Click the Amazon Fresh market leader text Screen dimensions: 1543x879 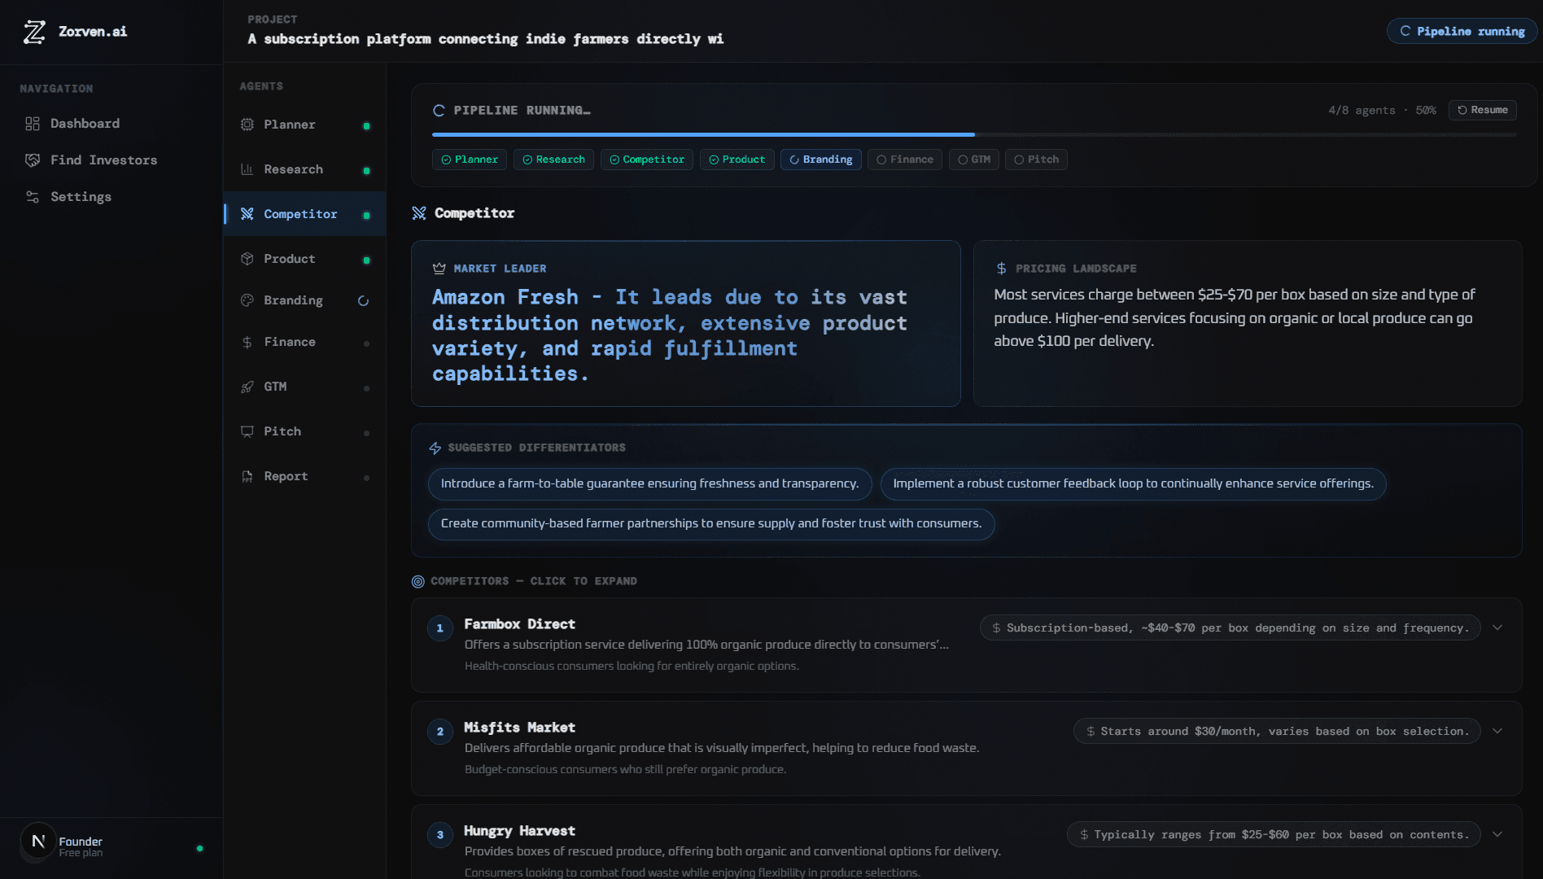pyautogui.click(x=670, y=335)
